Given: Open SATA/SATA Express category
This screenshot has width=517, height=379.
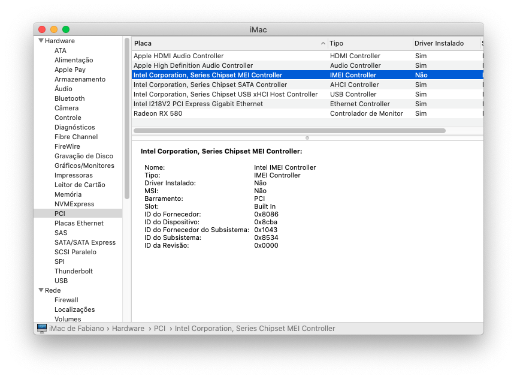Looking at the screenshot, I should click(x=85, y=242).
